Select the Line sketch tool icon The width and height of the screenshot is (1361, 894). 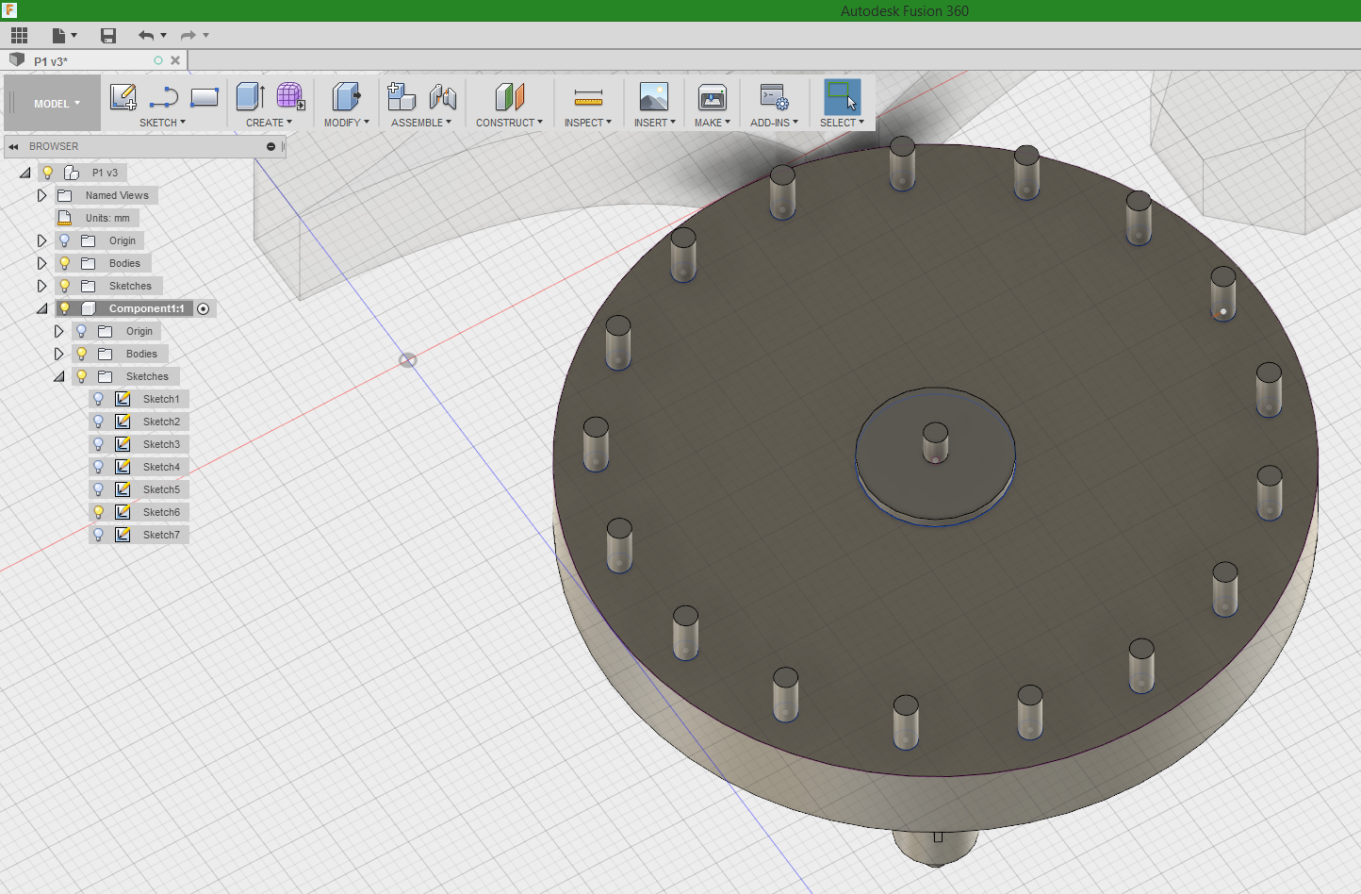(164, 97)
